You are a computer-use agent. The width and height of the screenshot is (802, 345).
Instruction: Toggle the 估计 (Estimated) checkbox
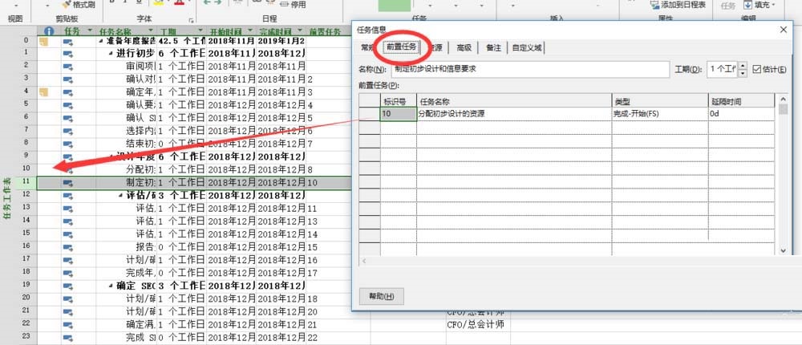tap(757, 69)
